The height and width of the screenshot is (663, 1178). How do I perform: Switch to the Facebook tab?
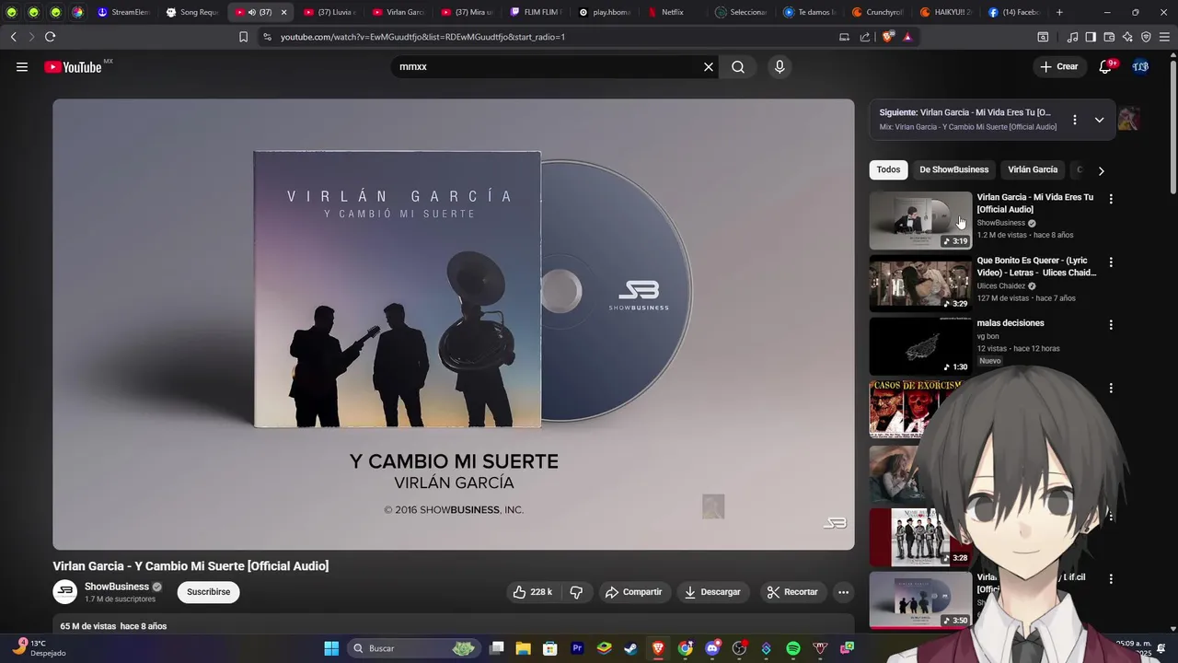(1015, 12)
